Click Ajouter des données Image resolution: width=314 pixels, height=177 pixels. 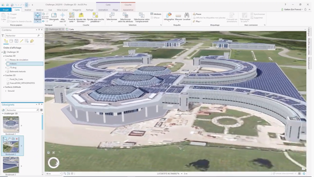(x=81, y=17)
